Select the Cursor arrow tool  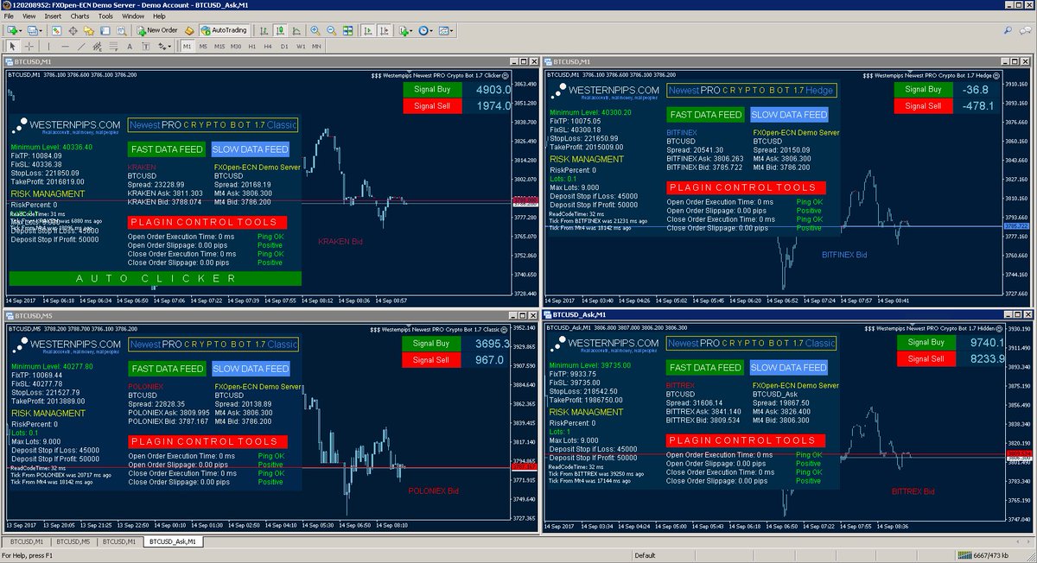tap(13, 47)
